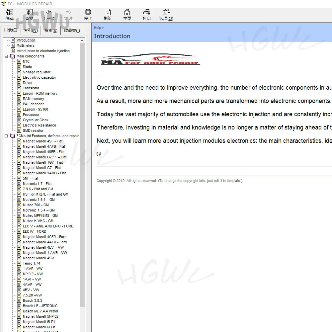The height and width of the screenshot is (332, 332).
Task: Open the EEprom - 95160 topic
Action: click(36, 109)
